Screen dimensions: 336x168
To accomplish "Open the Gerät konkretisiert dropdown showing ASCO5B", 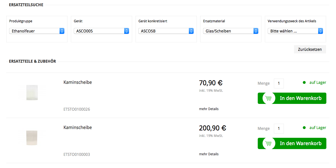I will pos(166,31).
